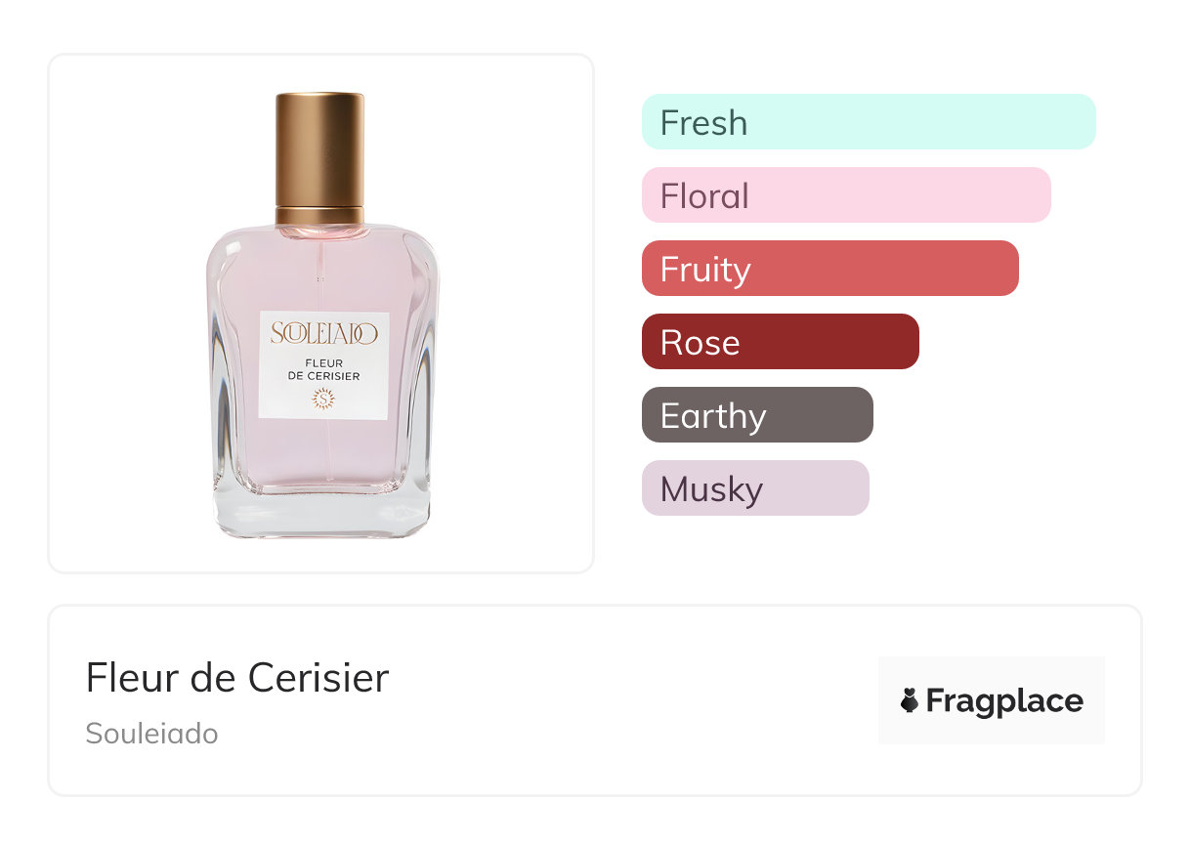The width and height of the screenshot is (1190, 844).
Task: Click the gold collar ring under the cap
Action: (x=319, y=215)
